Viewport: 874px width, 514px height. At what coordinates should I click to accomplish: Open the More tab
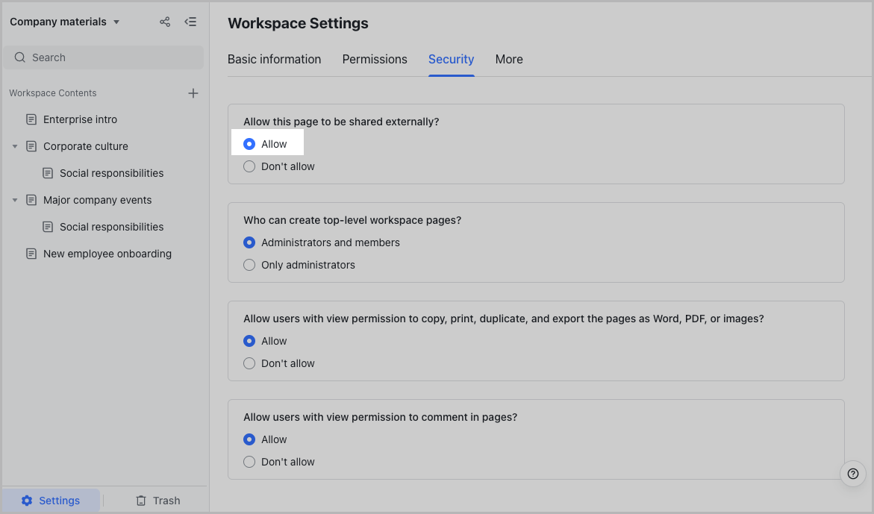509,59
